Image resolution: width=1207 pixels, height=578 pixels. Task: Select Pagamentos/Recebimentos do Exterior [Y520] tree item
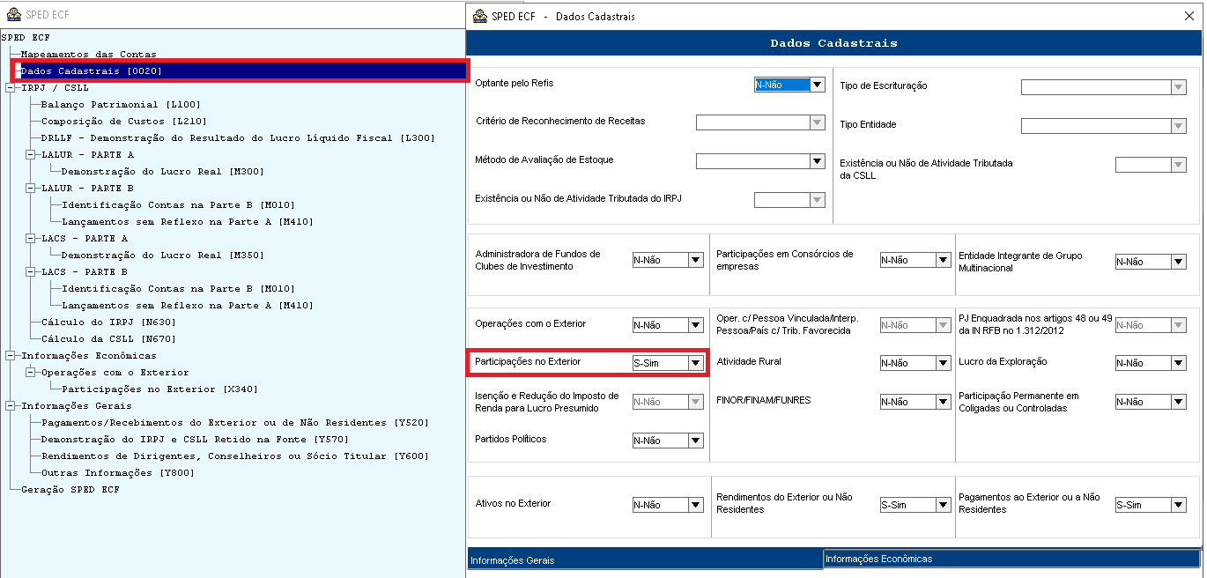234,423
